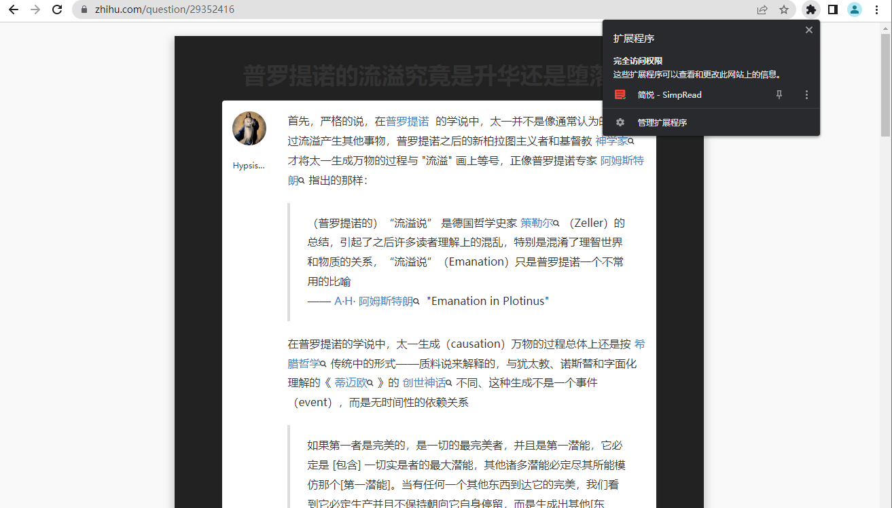Click search icon next to 神学家

point(631,142)
